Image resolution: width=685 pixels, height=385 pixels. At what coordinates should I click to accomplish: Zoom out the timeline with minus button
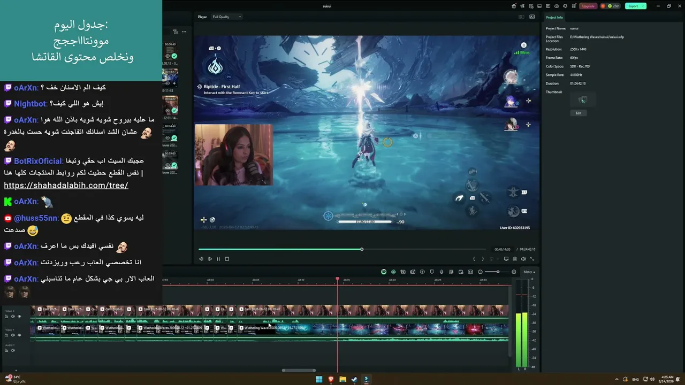pos(480,272)
